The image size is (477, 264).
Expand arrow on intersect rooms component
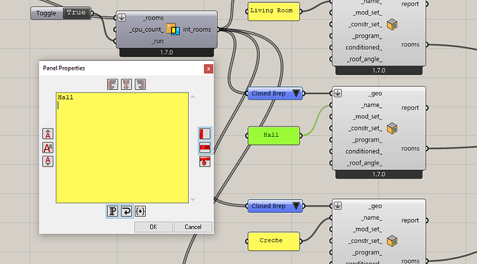(122, 18)
